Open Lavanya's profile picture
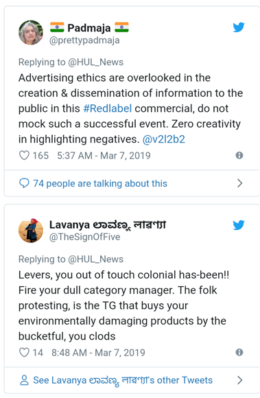 (31, 230)
